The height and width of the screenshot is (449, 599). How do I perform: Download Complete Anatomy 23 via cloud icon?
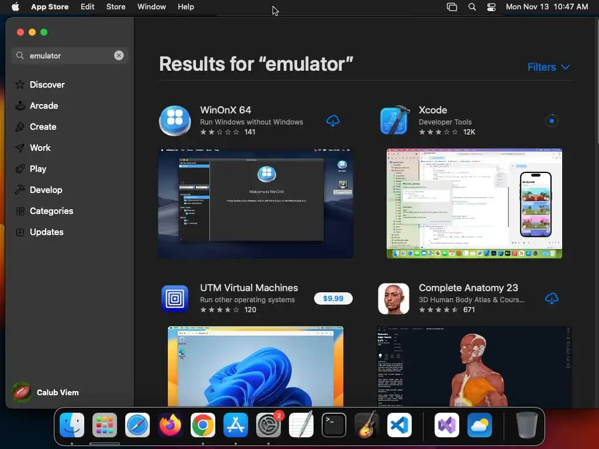click(551, 298)
